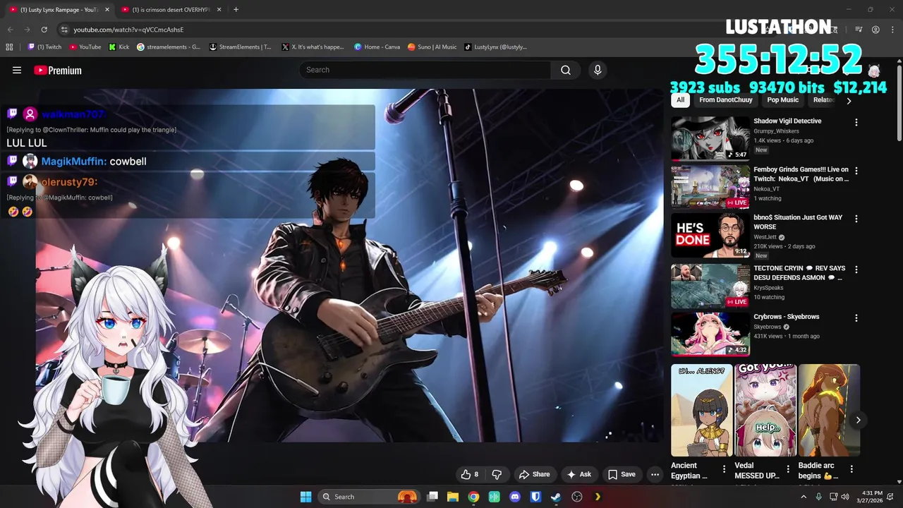Open the Twitch bookmark
The width and height of the screenshot is (903, 508).
click(x=44, y=47)
